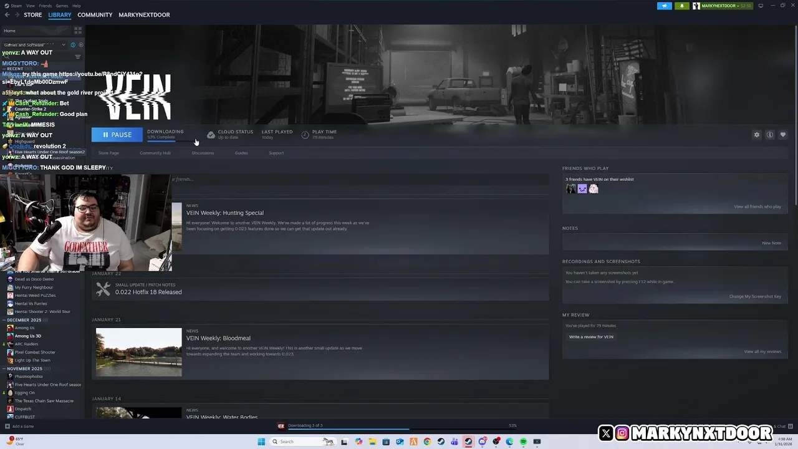Open the VEIN Guides link
The height and width of the screenshot is (449, 798).
pos(241,153)
